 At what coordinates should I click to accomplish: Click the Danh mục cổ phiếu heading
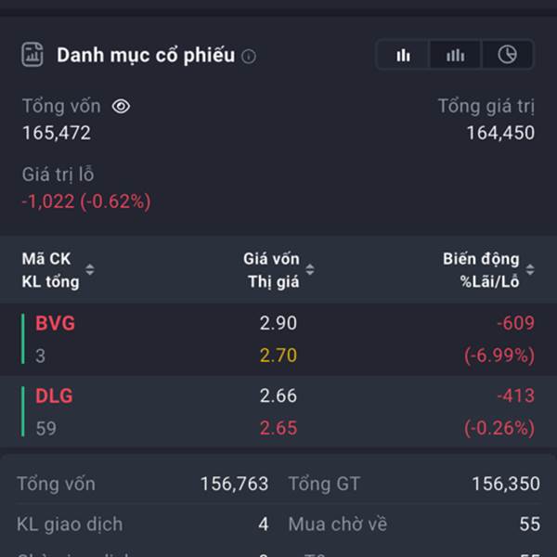click(146, 55)
